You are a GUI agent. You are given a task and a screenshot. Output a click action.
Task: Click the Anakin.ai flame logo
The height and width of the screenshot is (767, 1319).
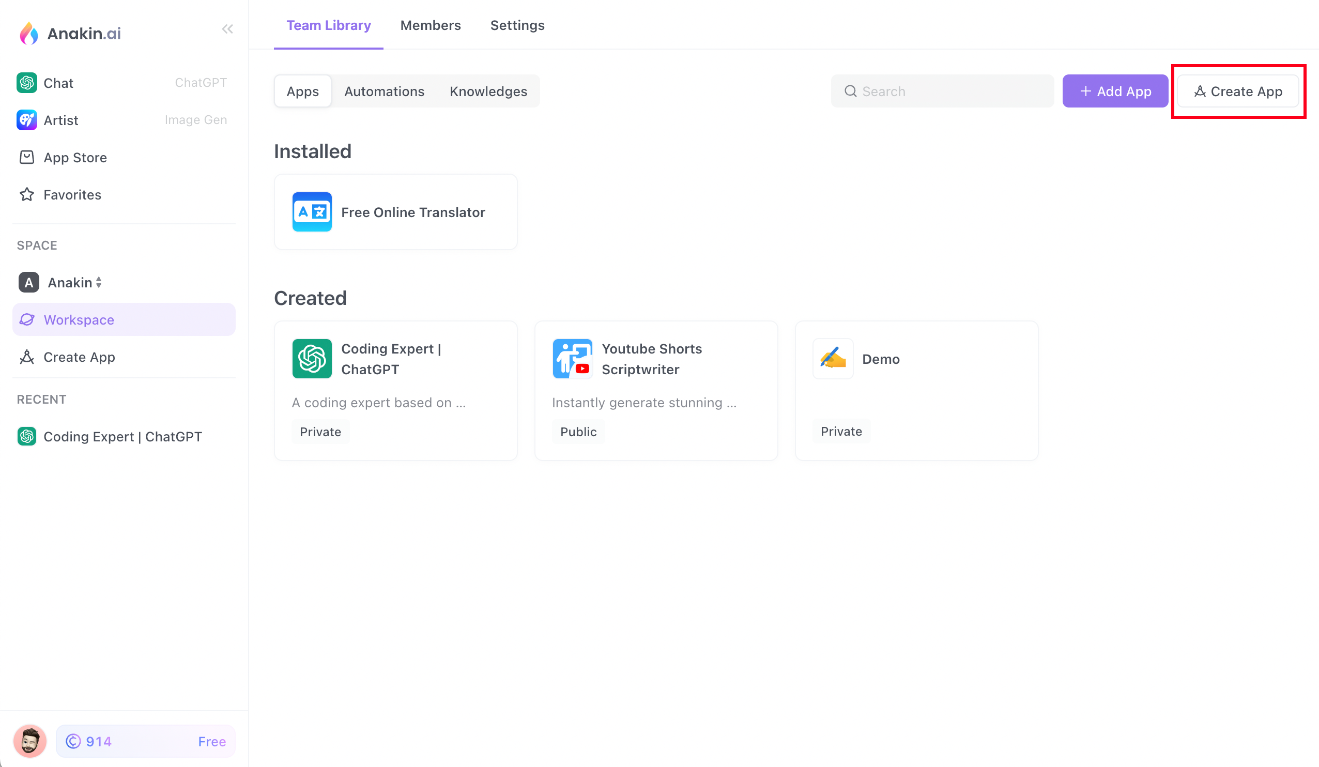[x=29, y=34]
